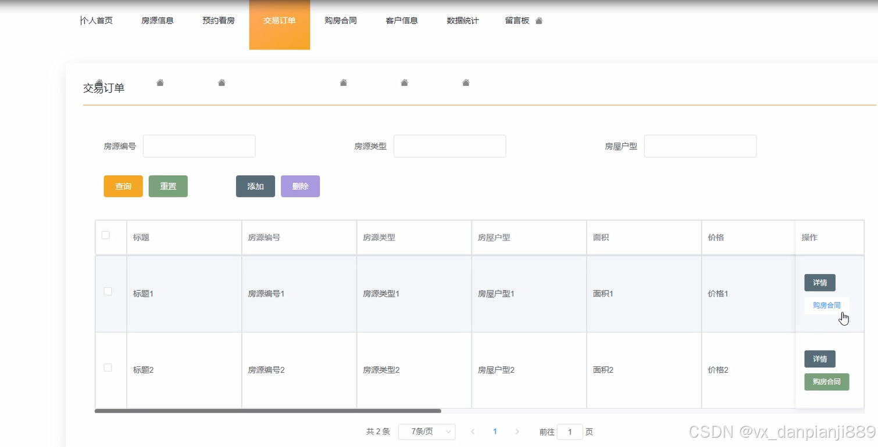The image size is (878, 447).
Task: Focus the 前往 page jump input
Action: [x=570, y=431]
